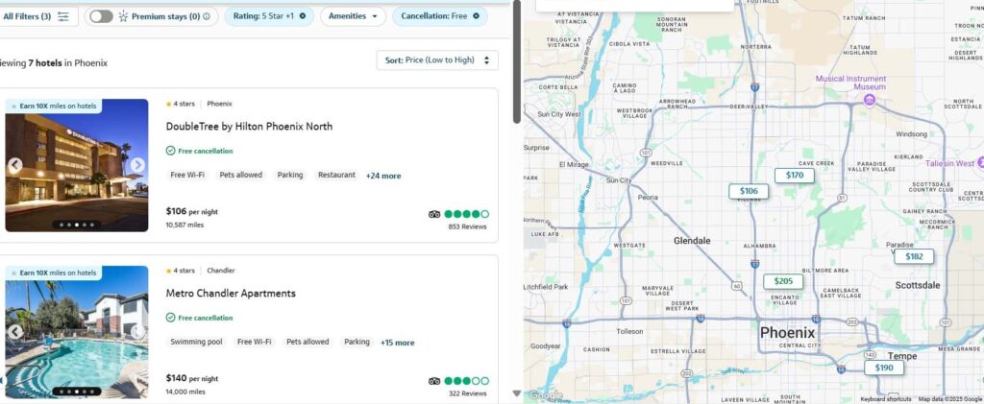Select the $182 price marker on map

(915, 256)
